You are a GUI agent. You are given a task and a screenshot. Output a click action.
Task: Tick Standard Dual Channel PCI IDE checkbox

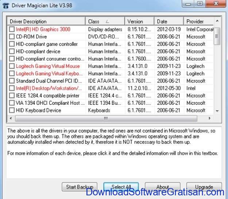click(x=12, y=81)
